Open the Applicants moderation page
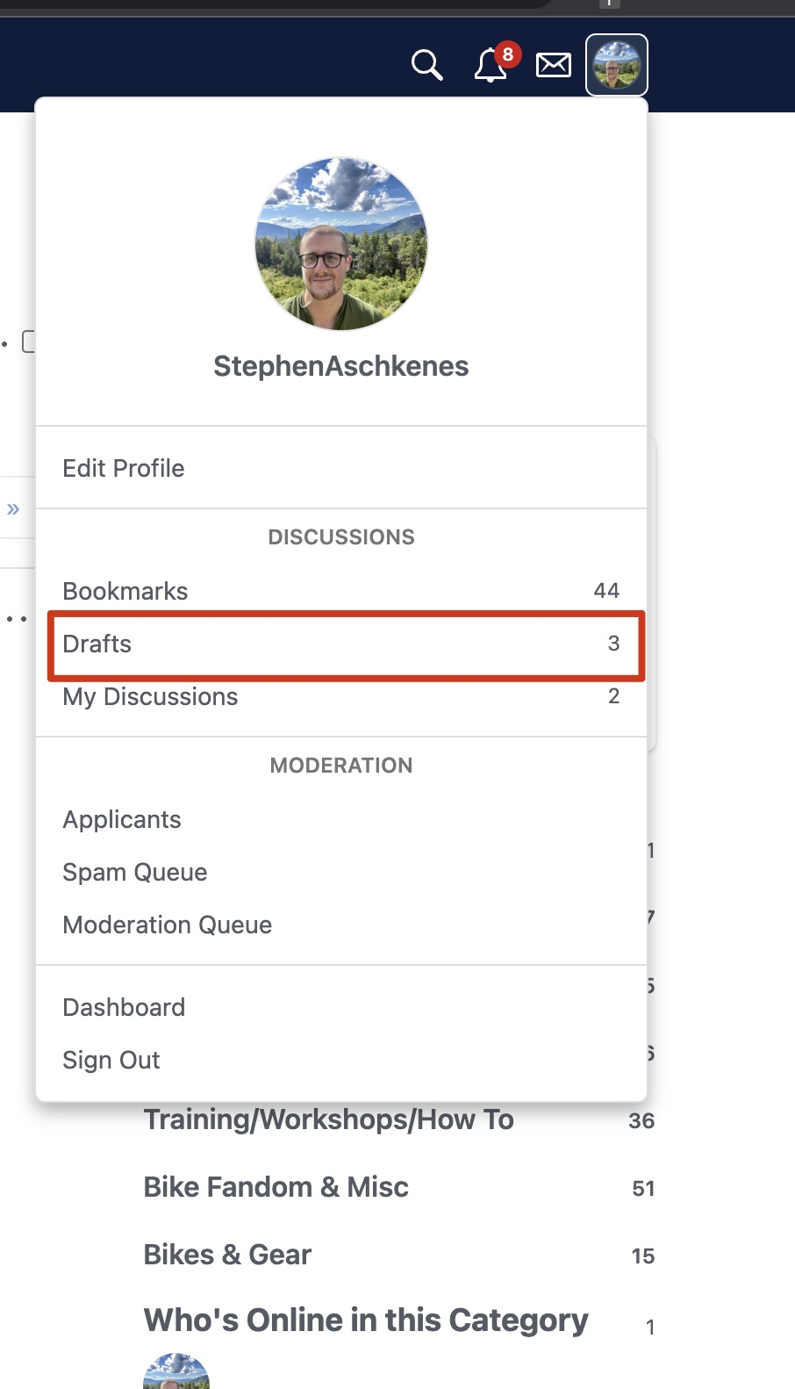This screenshot has height=1389, width=795. [341, 819]
